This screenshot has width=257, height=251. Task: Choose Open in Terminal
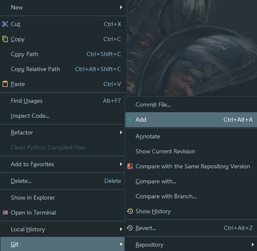(x=63, y=212)
